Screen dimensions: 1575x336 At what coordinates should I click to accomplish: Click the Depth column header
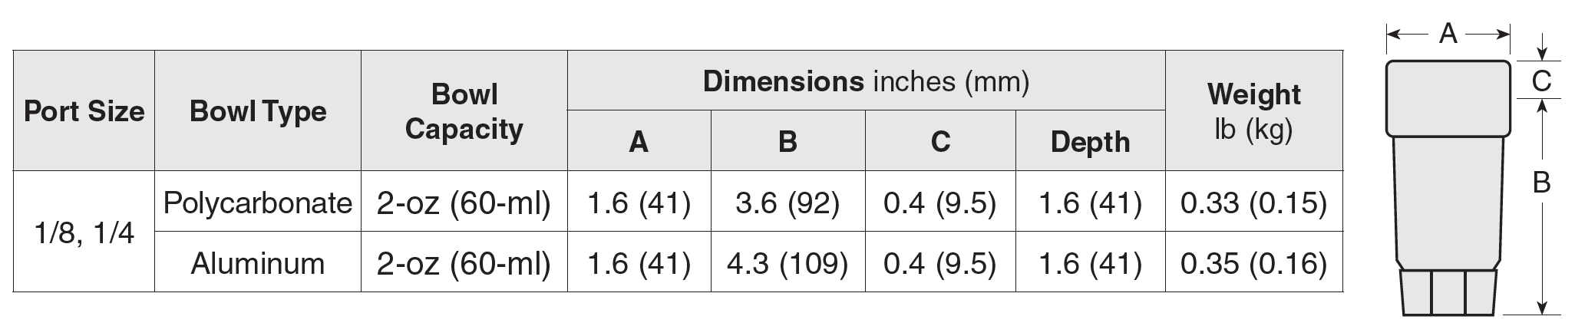tap(1090, 142)
